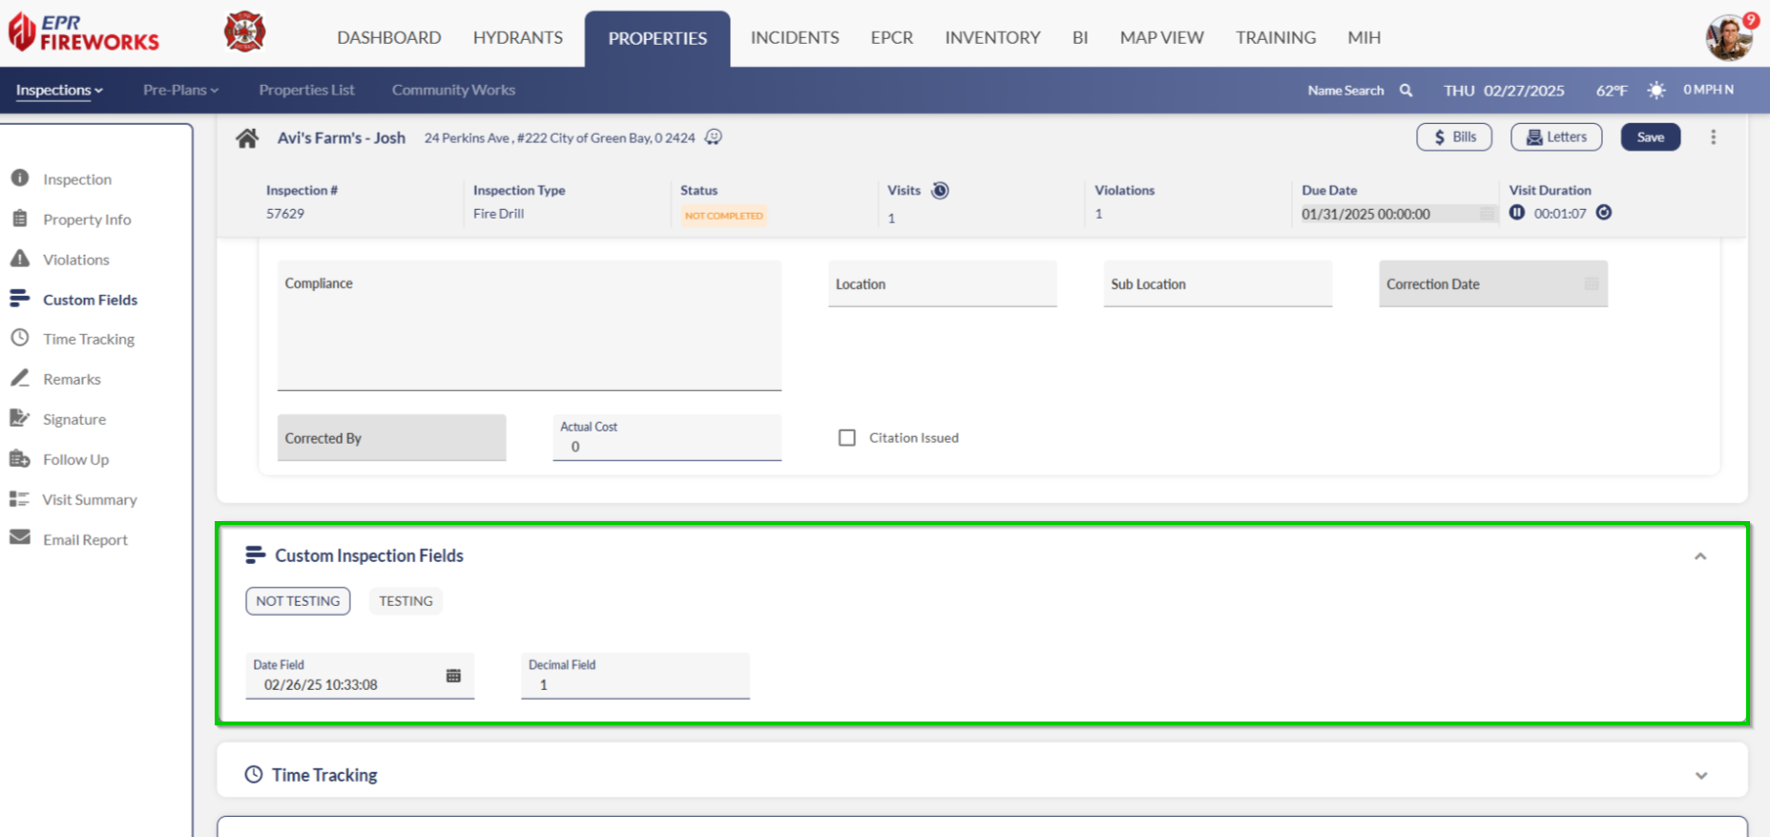
Task: Open the Letters button
Action: pyautogui.click(x=1555, y=137)
